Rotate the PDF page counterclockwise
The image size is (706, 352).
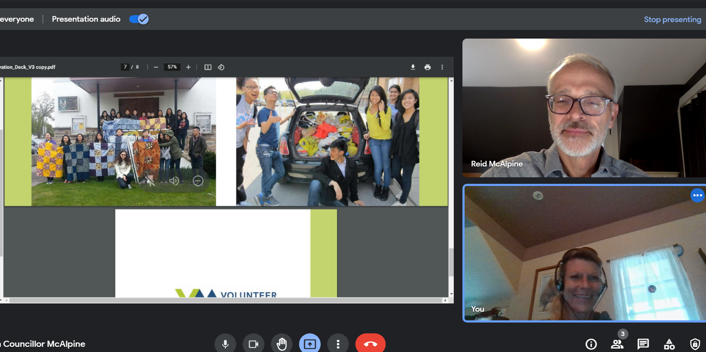[x=221, y=67]
